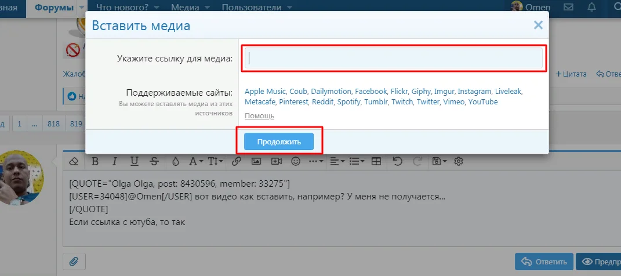Click the Vimeo site link
Image resolution: width=621 pixels, height=276 pixels.
tap(453, 102)
